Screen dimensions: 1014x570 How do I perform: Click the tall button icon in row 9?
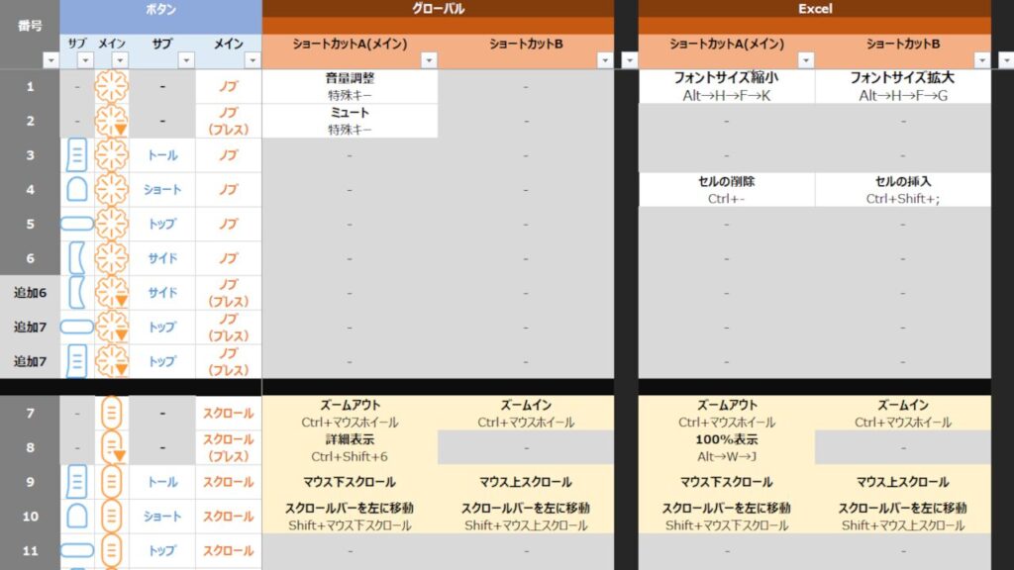77,482
